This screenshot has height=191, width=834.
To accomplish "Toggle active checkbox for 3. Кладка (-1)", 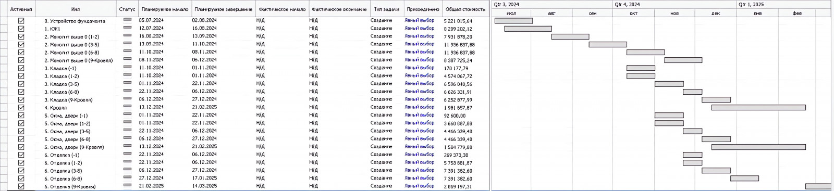I will point(21,68).
